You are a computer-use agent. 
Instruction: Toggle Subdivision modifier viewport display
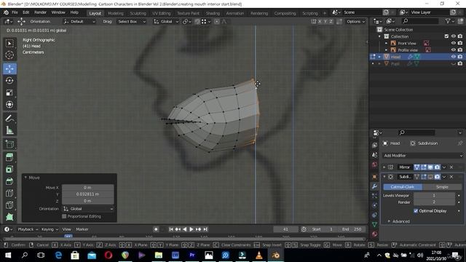pyautogui.click(x=430, y=177)
